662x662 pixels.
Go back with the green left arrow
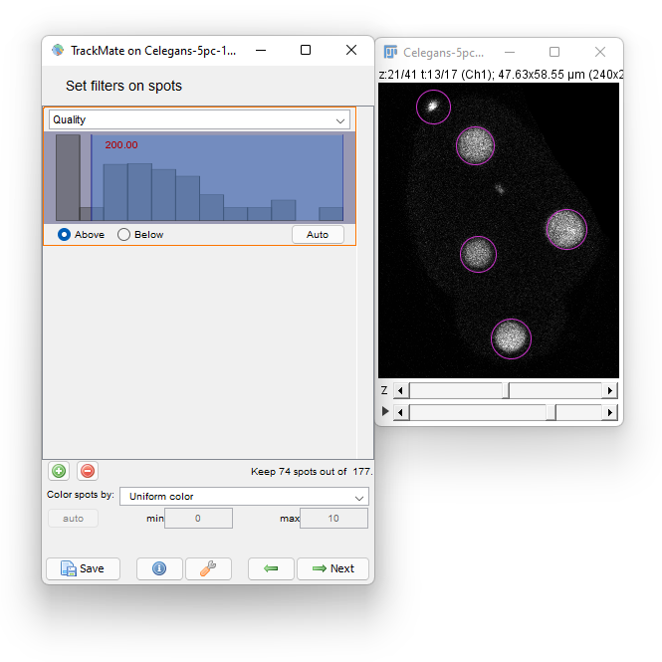[x=271, y=568]
